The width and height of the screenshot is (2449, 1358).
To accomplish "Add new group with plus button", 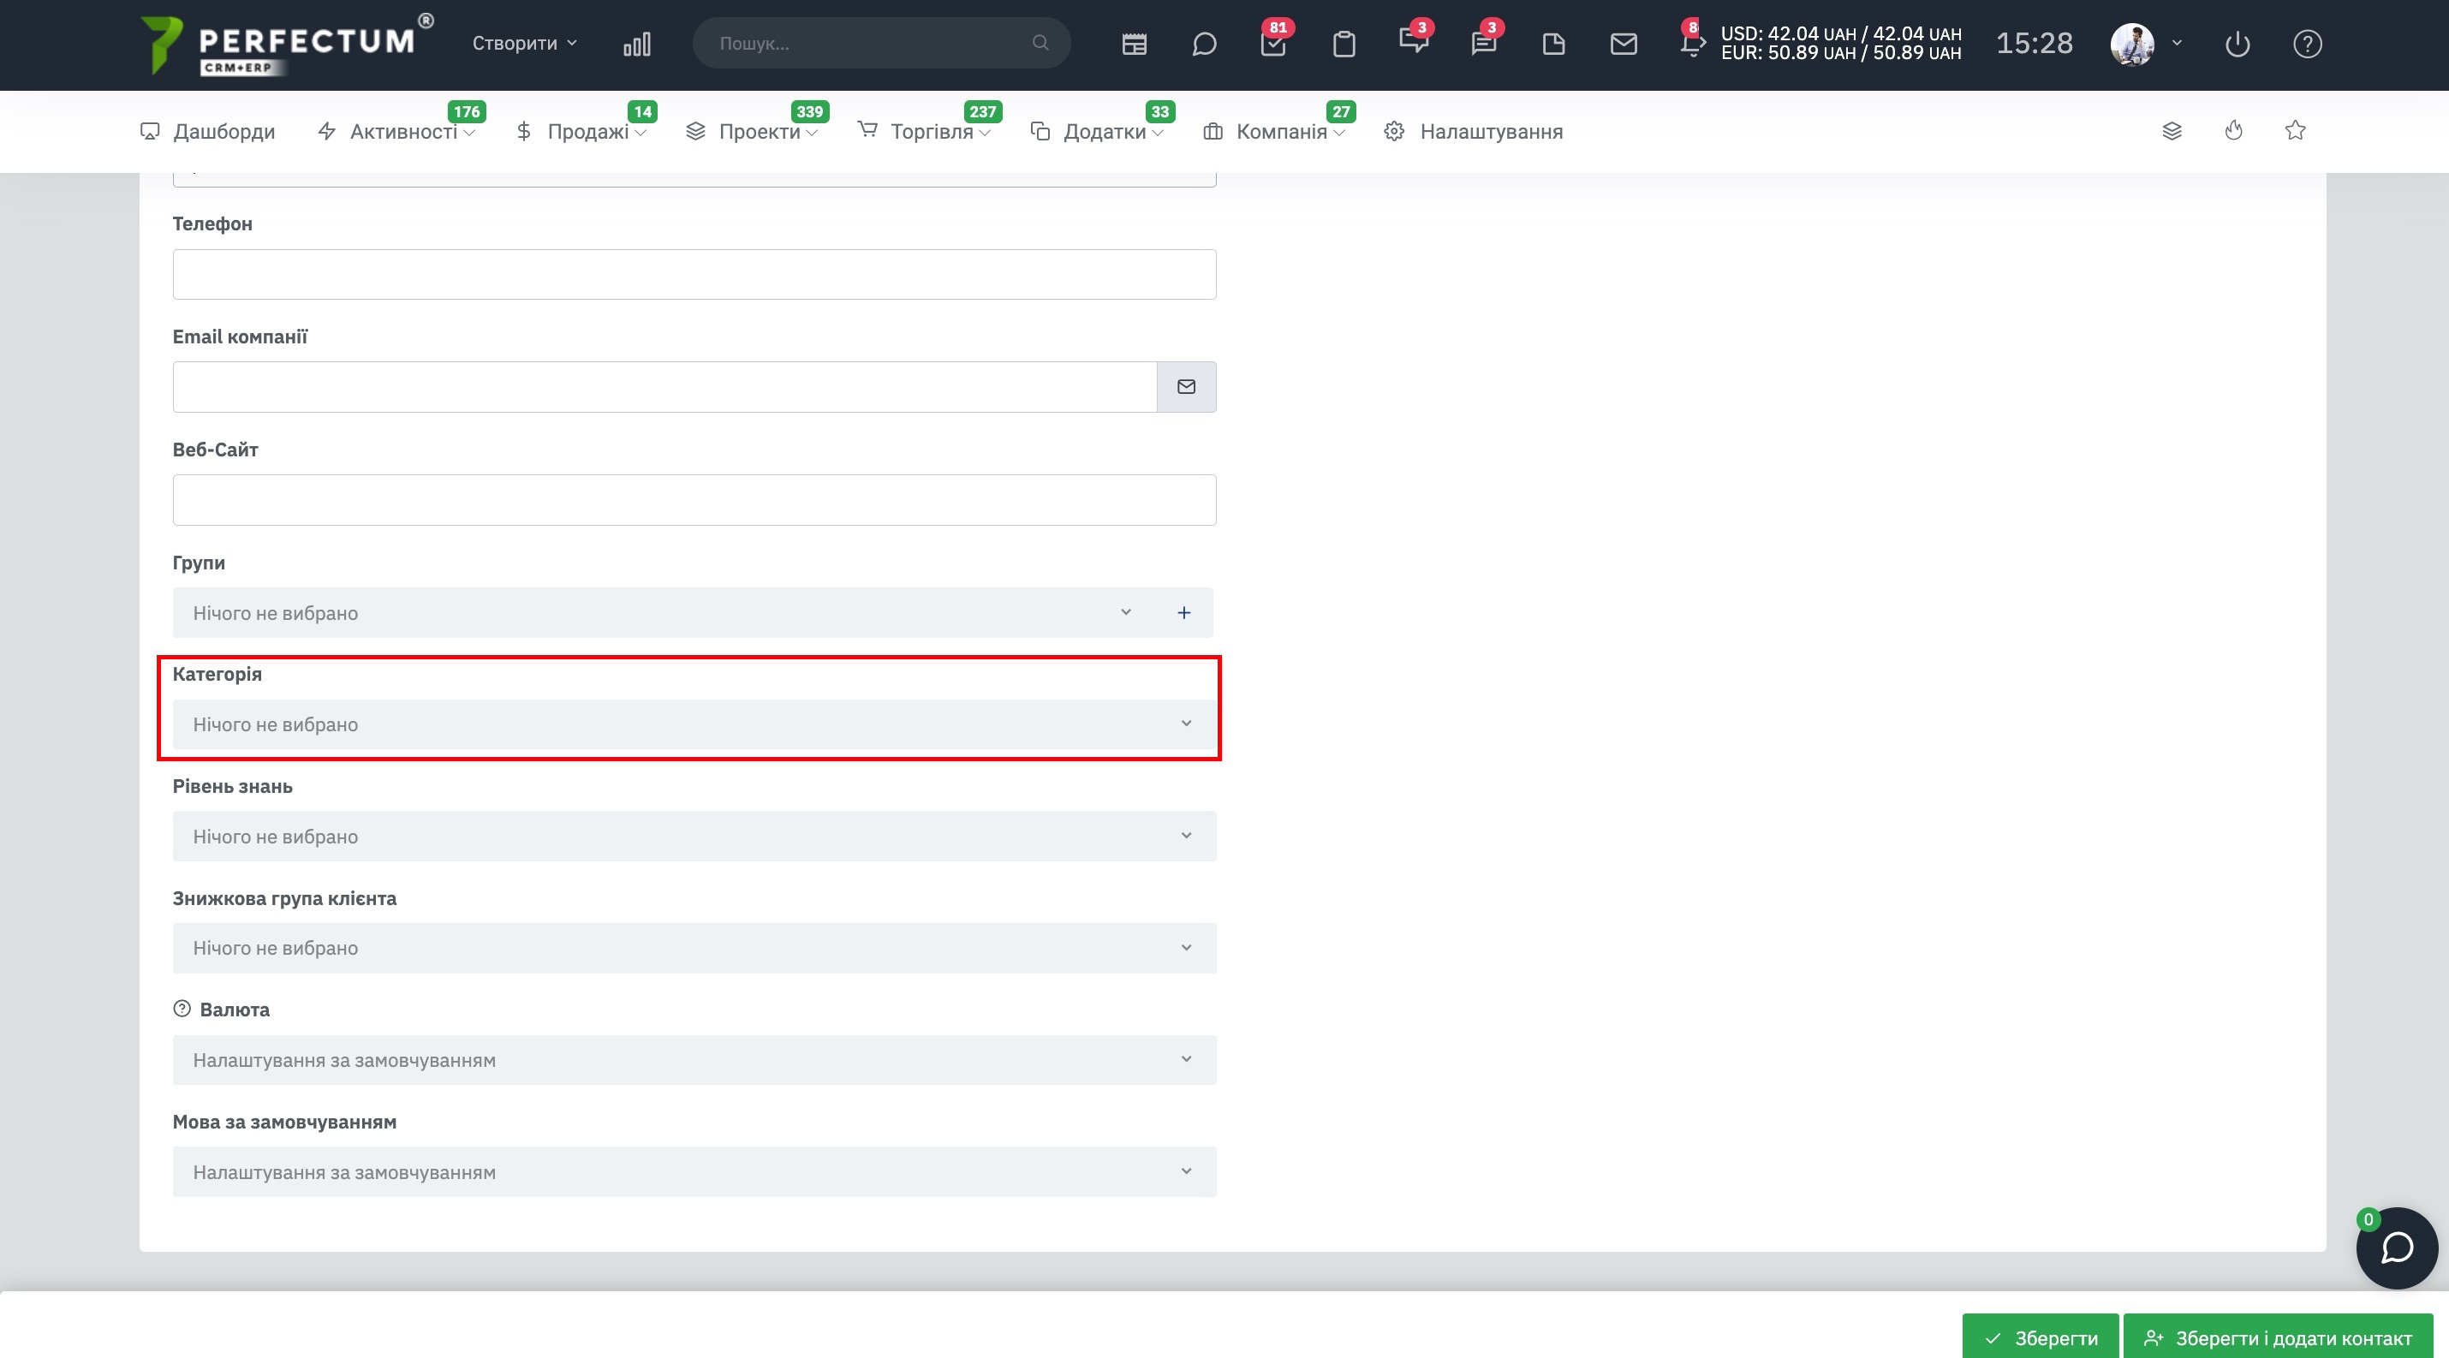I will click(x=1183, y=613).
